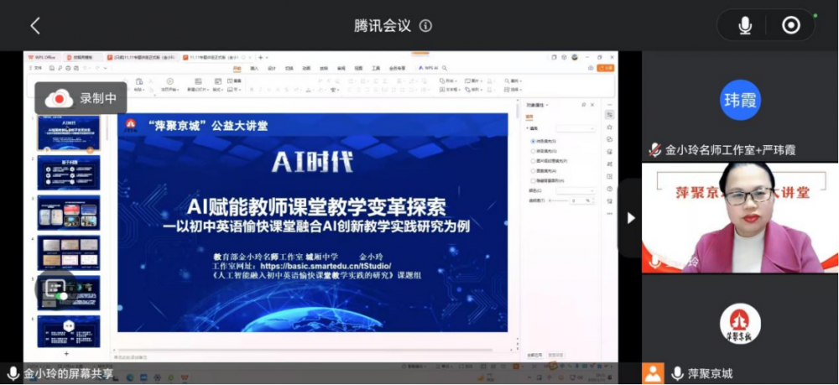The height and width of the screenshot is (385, 839).
Task: Select slide 6 thumbnail
Action: click(69, 331)
